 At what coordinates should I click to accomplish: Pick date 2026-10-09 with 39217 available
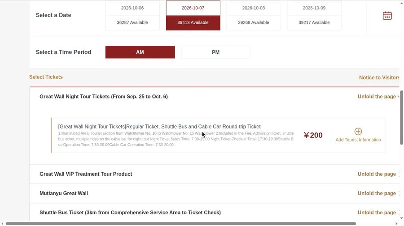pyautogui.click(x=314, y=15)
